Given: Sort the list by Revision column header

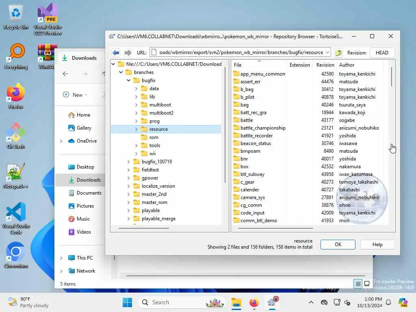Looking at the screenshot, I should tap(325, 65).
